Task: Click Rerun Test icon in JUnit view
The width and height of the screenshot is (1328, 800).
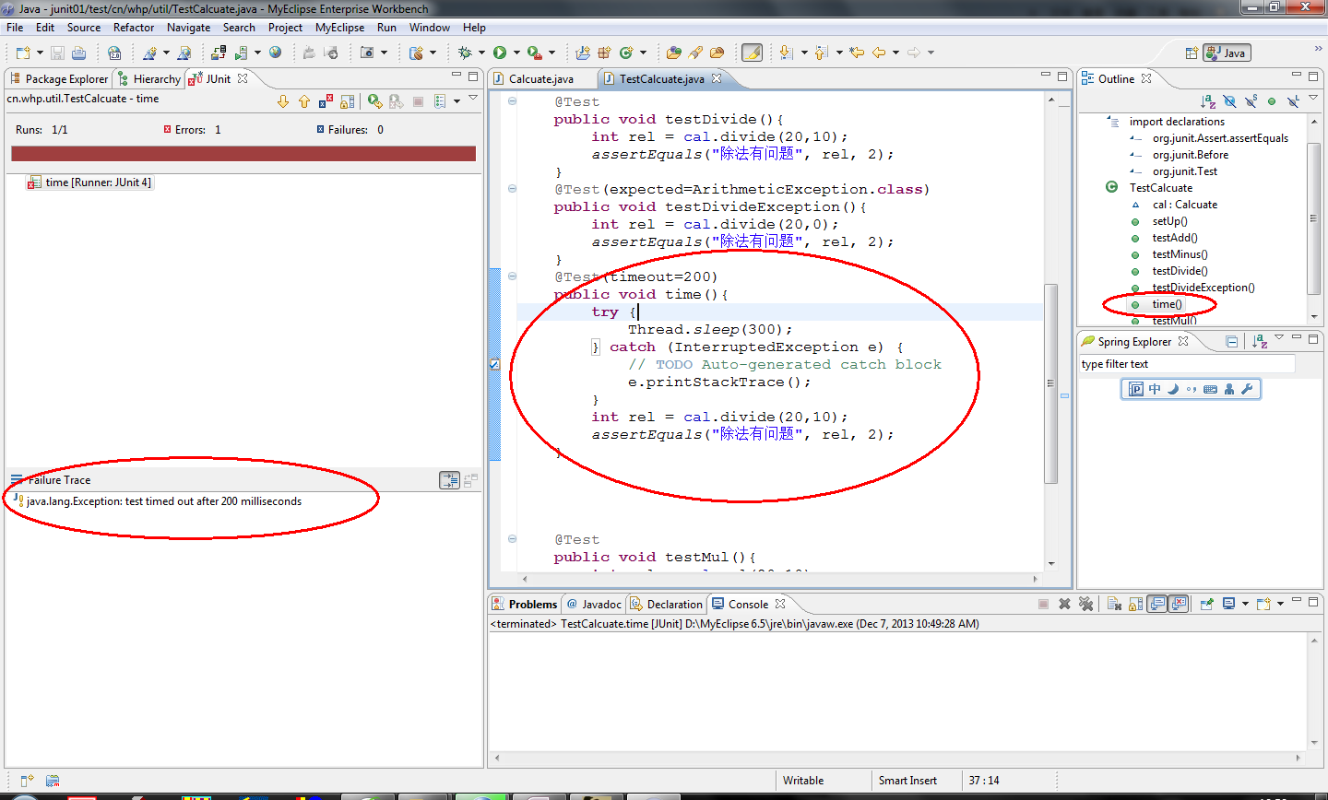Action: 374,101
